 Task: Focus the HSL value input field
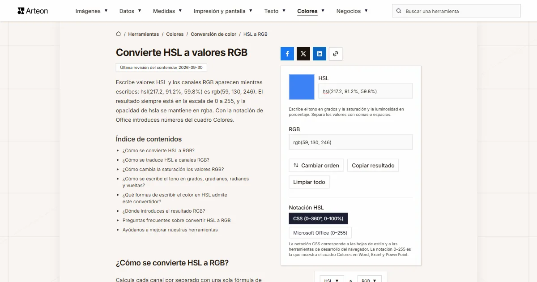coord(366,91)
